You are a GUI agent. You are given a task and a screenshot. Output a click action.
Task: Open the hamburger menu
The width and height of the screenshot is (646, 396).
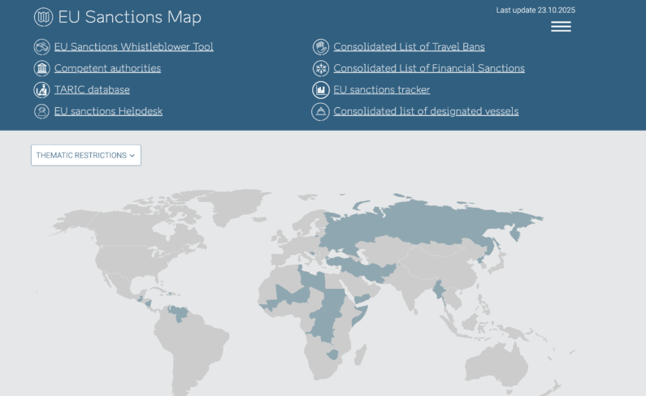[561, 26]
